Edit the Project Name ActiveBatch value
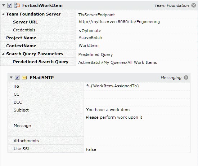 click(x=137, y=38)
